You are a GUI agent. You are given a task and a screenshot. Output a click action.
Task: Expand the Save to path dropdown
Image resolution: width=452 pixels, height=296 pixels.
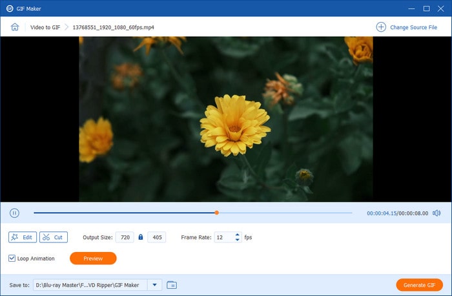tap(155, 284)
